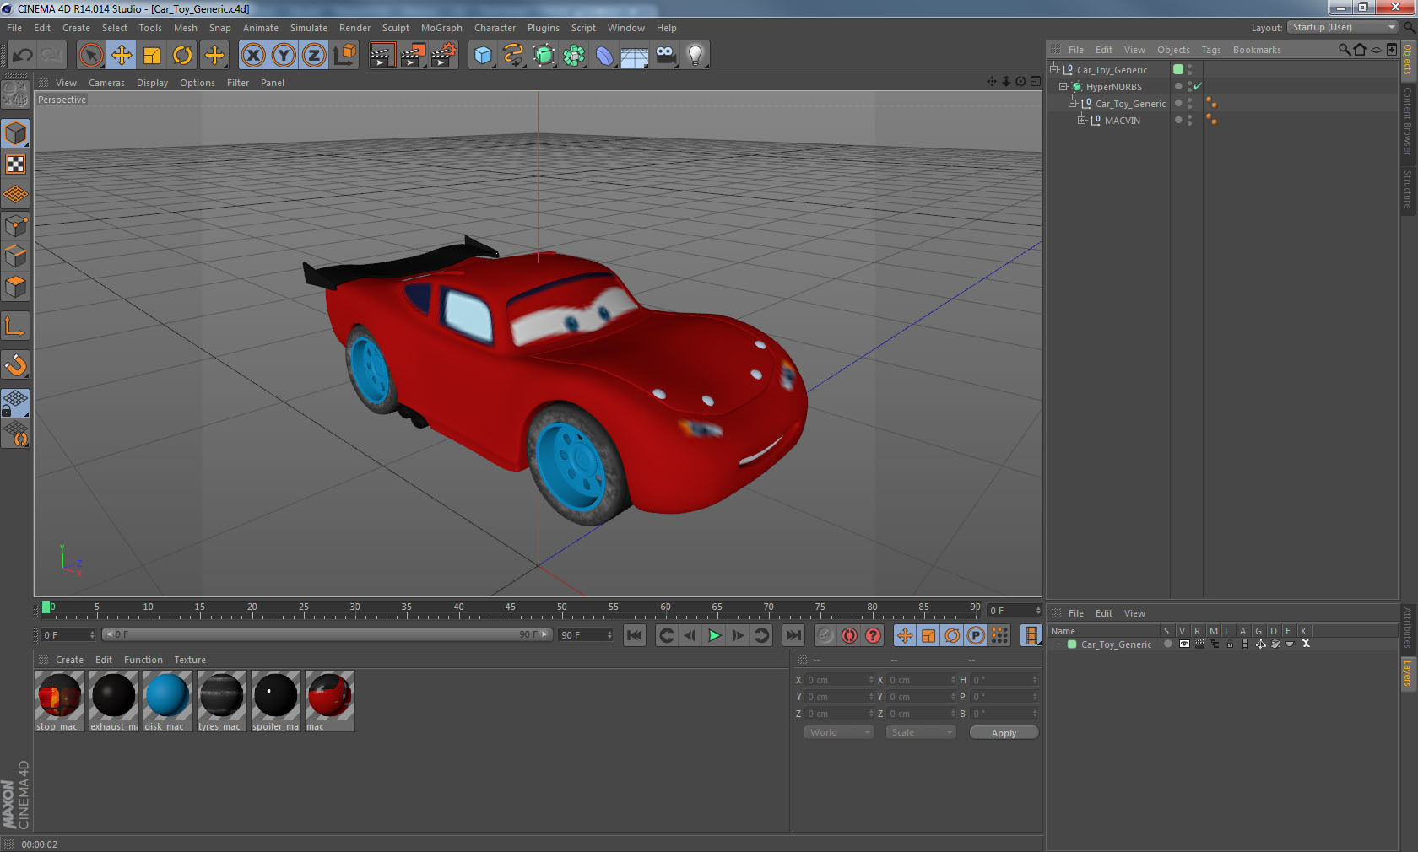
Task: Click the X position input field
Action: pos(839,680)
